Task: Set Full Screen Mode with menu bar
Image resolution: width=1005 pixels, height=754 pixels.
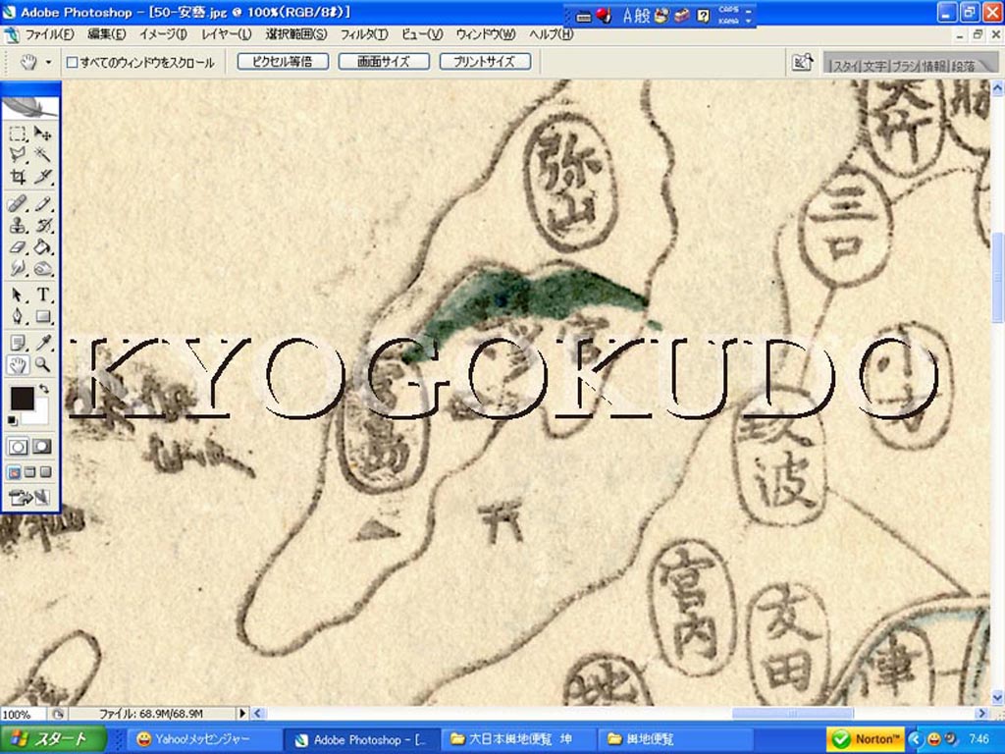Action: [x=30, y=472]
